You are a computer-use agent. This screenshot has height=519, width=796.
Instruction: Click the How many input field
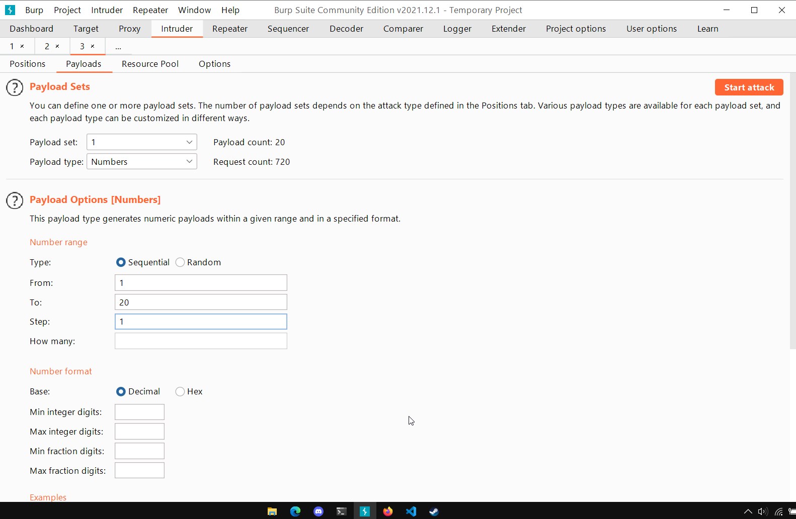[x=201, y=341]
